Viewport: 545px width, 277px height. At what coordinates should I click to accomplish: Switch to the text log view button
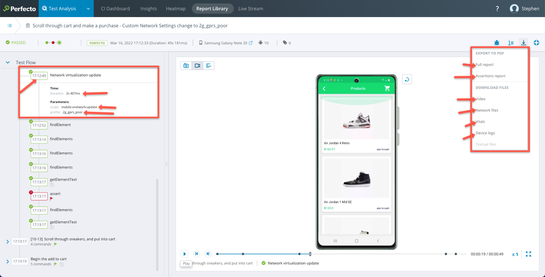[209, 65]
